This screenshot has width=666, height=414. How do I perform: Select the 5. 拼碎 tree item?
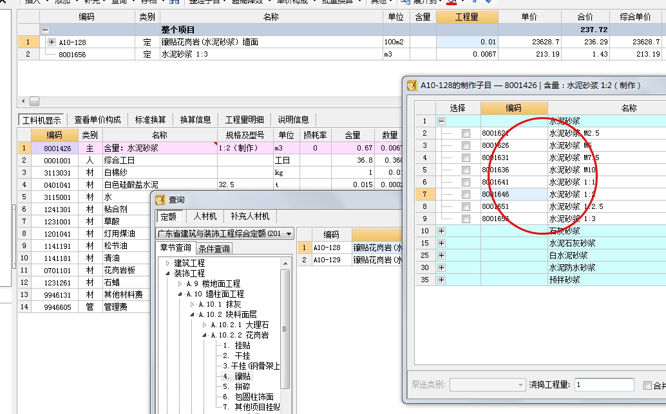[237, 386]
